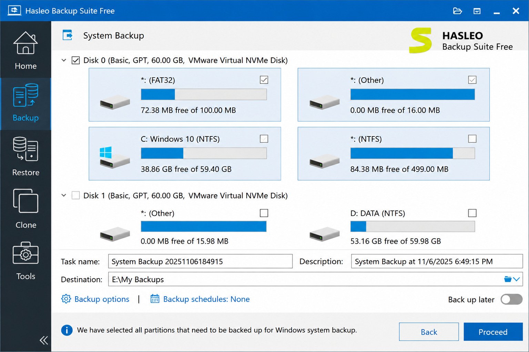Click the 499.00 MB NTFS partition drive icon

tap(324, 161)
